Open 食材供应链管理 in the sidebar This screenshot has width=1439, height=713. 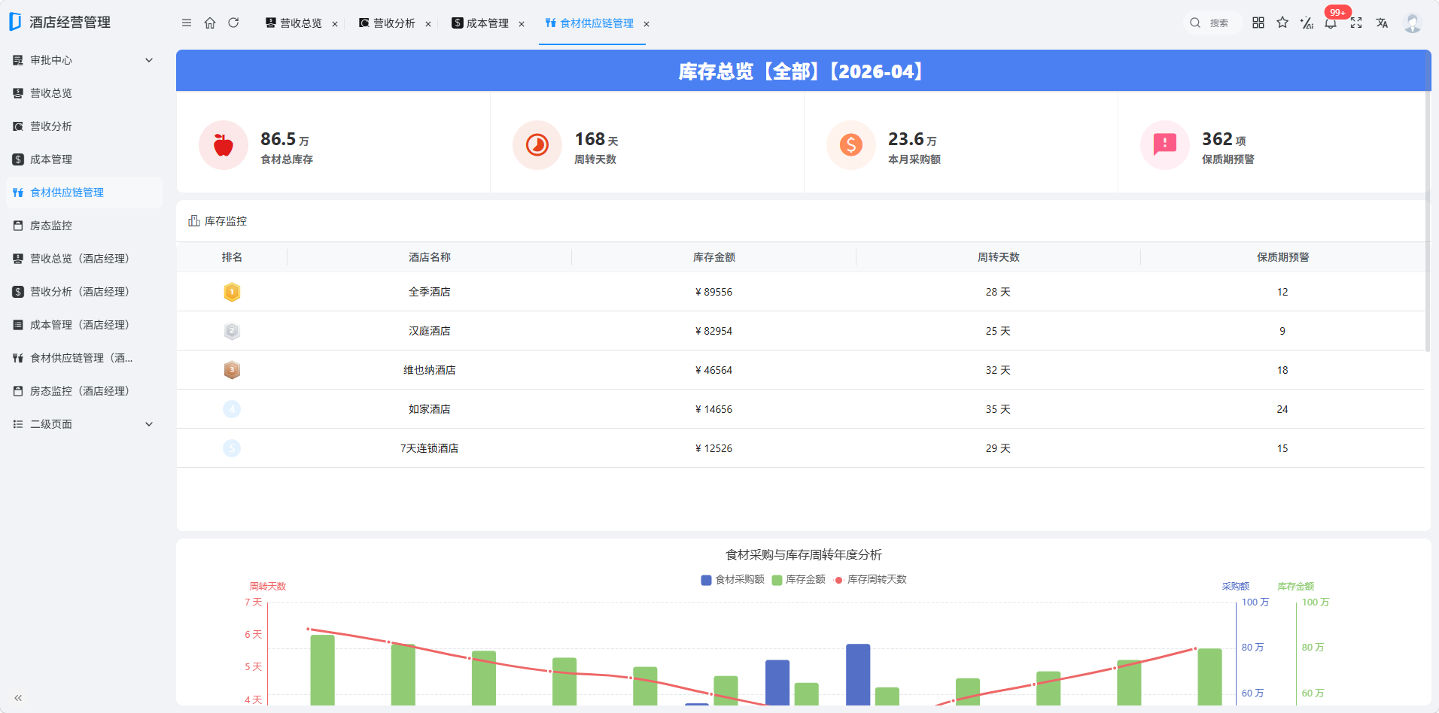[x=84, y=193]
